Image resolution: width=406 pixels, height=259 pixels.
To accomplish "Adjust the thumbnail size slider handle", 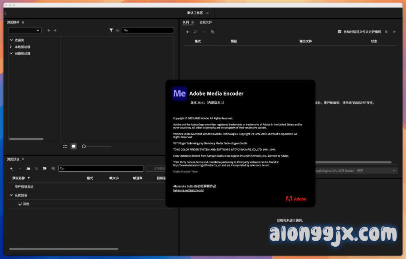I will [x=84, y=146].
